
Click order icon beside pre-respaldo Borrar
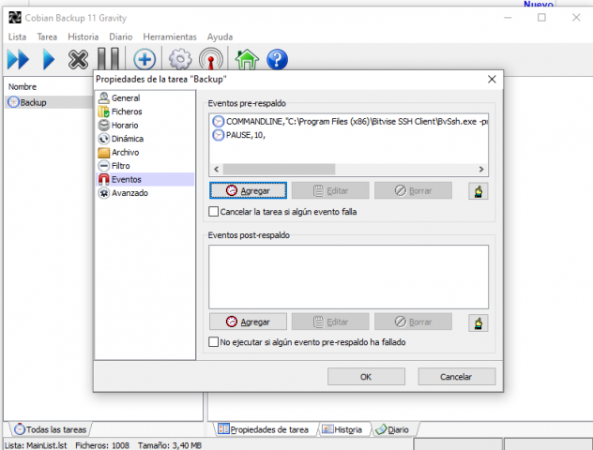coord(479,191)
